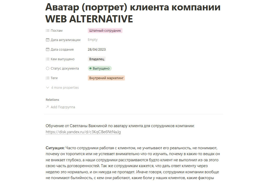The image size is (253, 181).
Task: Click the Постам property label
Action: click(57, 30)
